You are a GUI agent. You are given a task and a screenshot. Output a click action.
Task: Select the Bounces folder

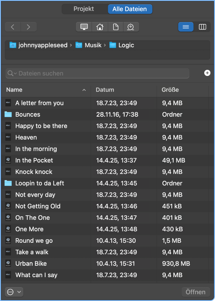[28, 114]
